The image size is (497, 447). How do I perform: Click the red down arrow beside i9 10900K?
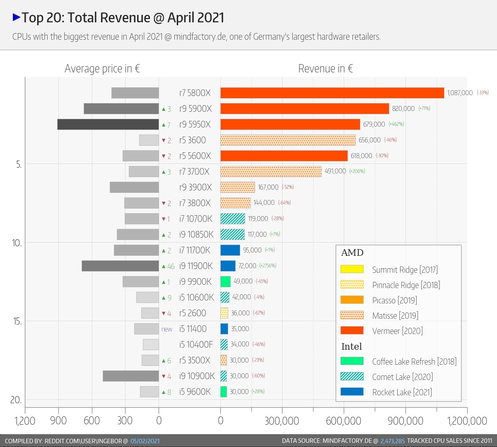click(164, 377)
